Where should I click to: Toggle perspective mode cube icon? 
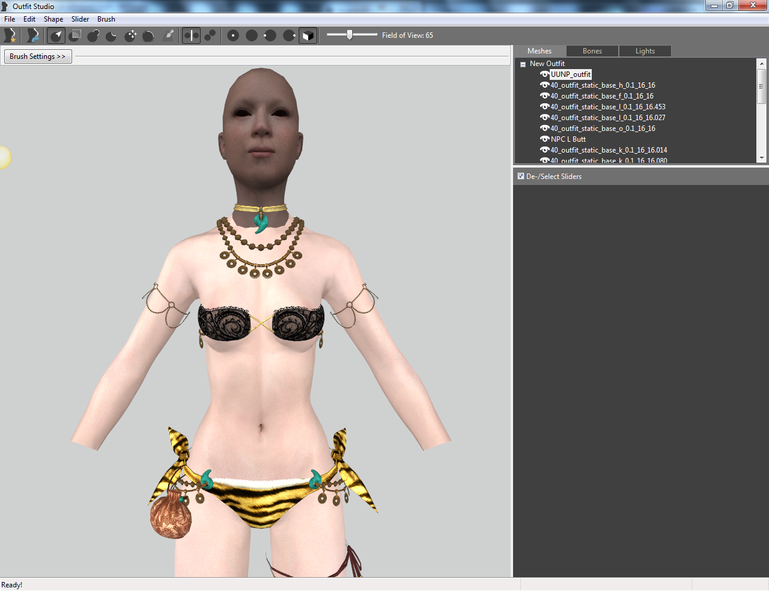pyautogui.click(x=308, y=35)
